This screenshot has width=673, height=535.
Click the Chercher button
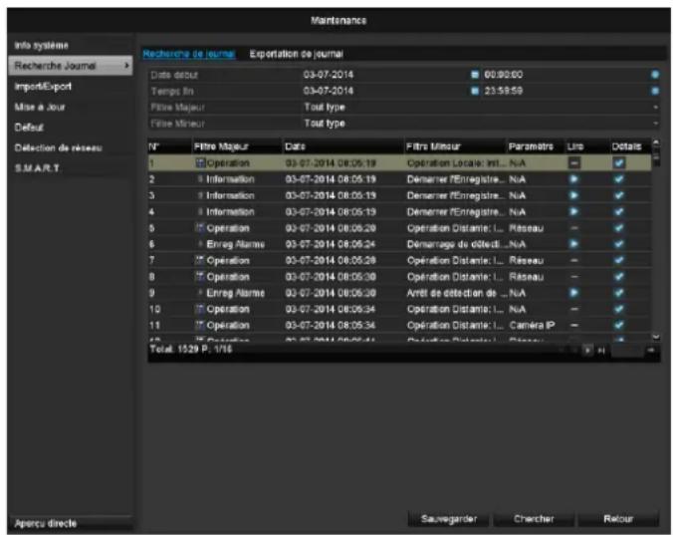(x=534, y=519)
